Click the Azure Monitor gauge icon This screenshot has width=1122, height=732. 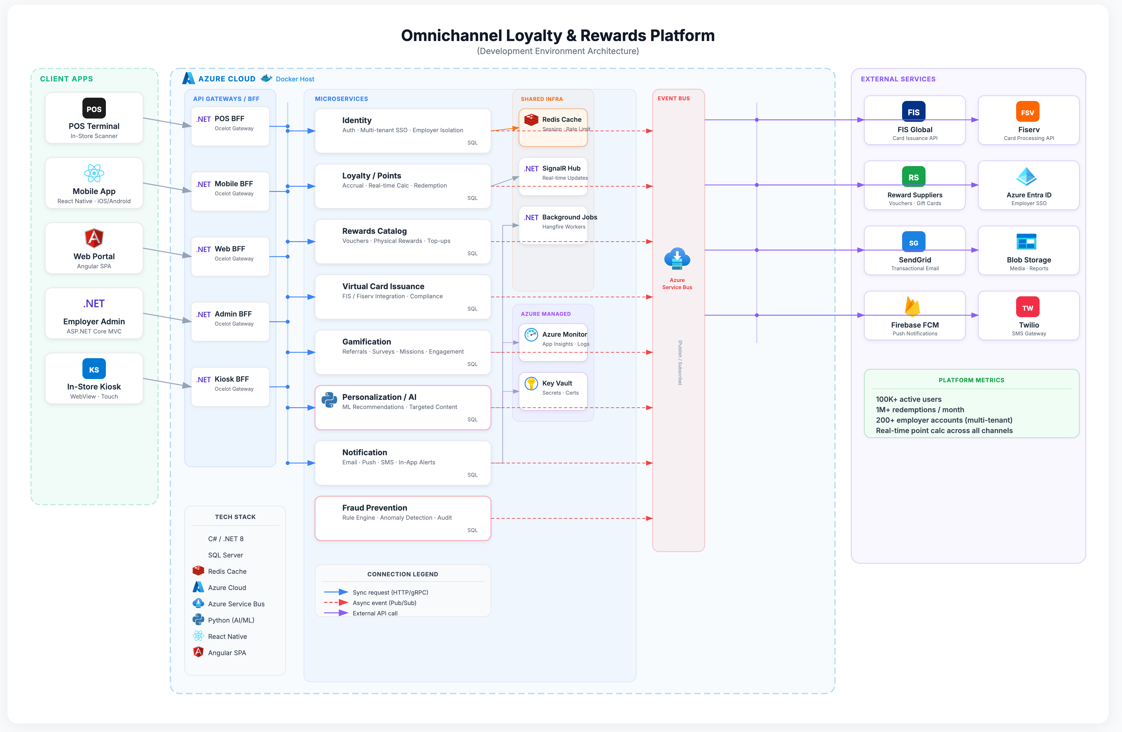click(x=531, y=335)
